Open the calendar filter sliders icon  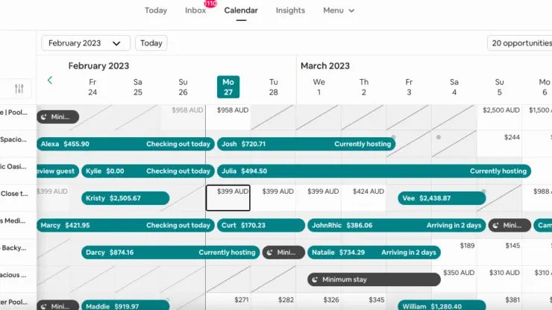pos(19,89)
